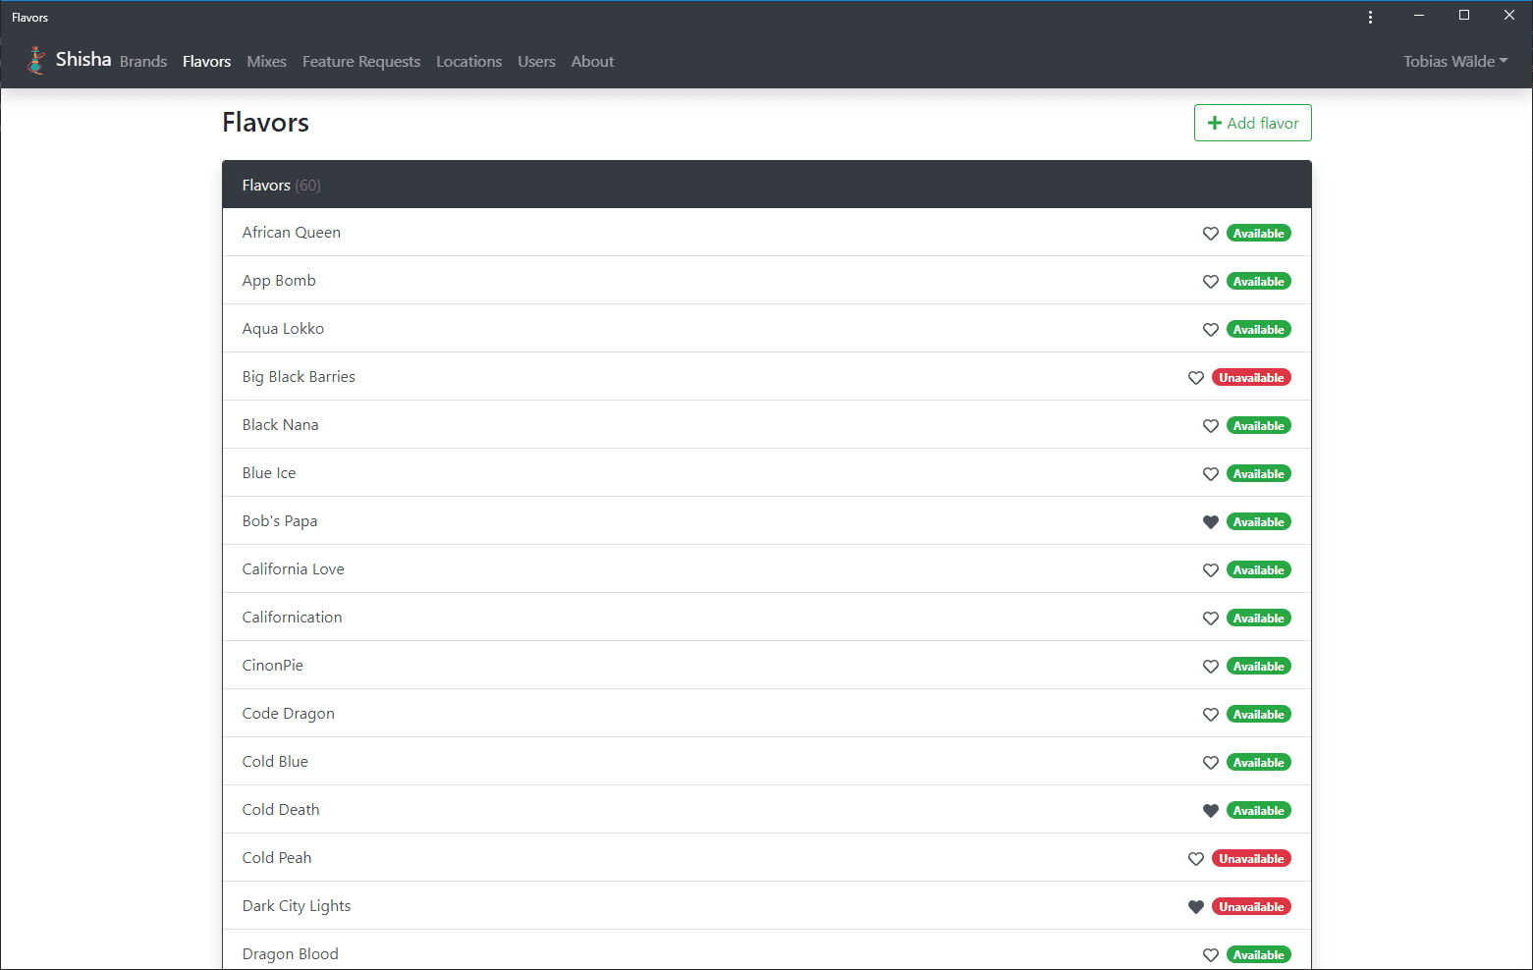
Task: Toggle the favorite heart on Cold Peah
Action: click(1196, 859)
